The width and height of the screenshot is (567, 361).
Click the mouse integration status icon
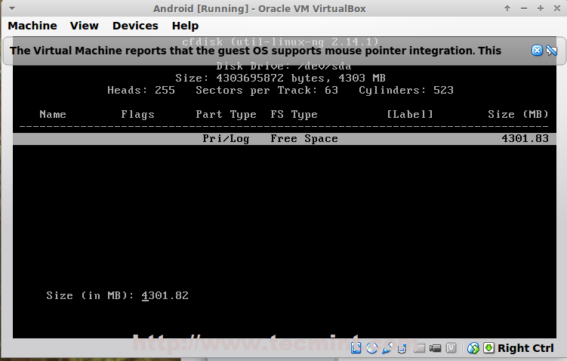(x=473, y=348)
